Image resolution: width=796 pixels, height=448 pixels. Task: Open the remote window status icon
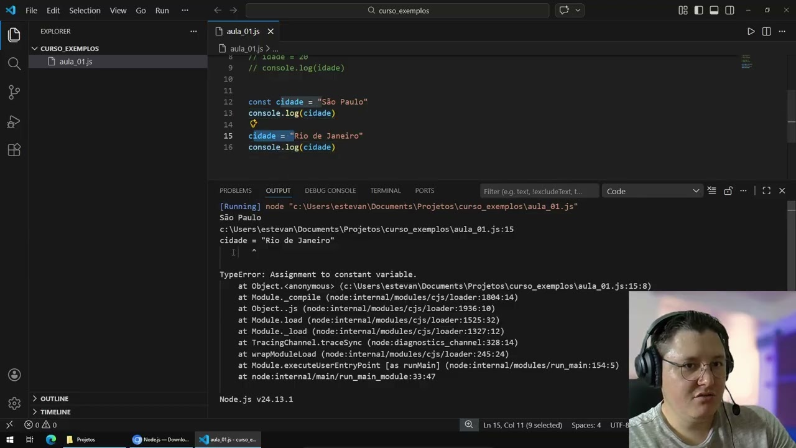(x=9, y=425)
